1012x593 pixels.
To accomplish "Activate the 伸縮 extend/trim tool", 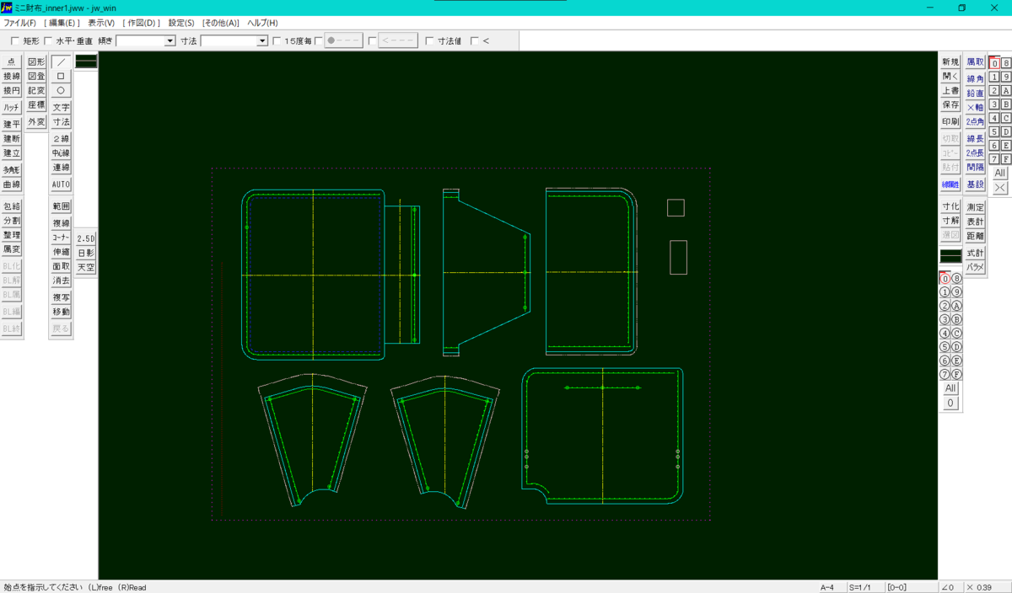I will pyautogui.click(x=61, y=252).
